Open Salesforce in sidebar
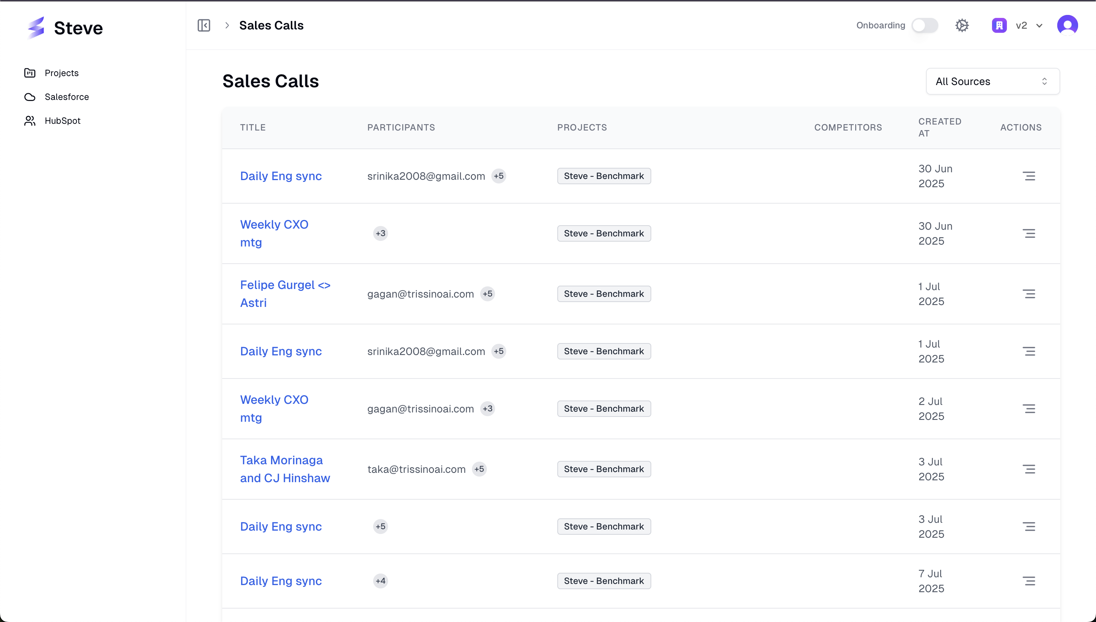The height and width of the screenshot is (622, 1096). 67,97
